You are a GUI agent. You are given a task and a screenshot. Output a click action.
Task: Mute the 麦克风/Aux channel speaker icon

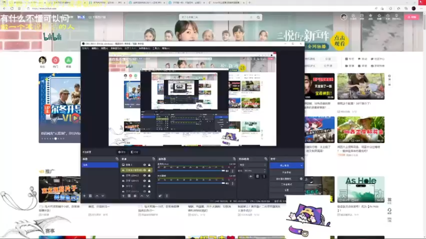pyautogui.click(x=227, y=171)
